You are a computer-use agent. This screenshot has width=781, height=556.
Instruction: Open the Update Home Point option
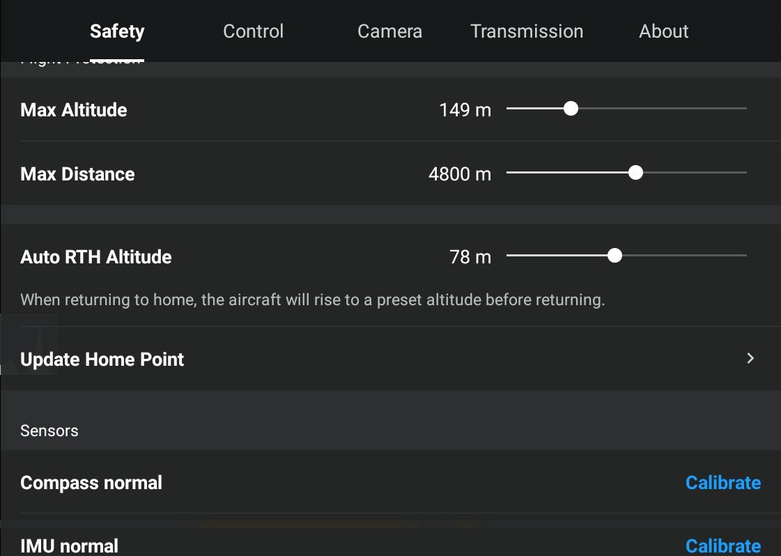tap(102, 360)
